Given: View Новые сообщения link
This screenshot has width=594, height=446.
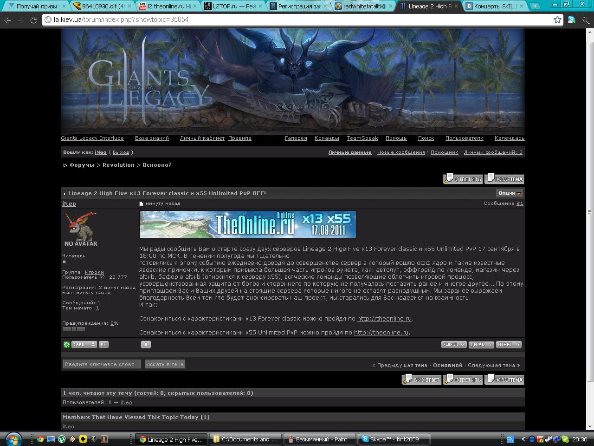Looking at the screenshot, I should 401,152.
